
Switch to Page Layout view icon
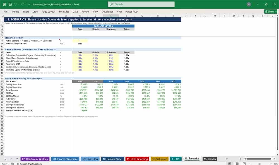(x=237, y=164)
